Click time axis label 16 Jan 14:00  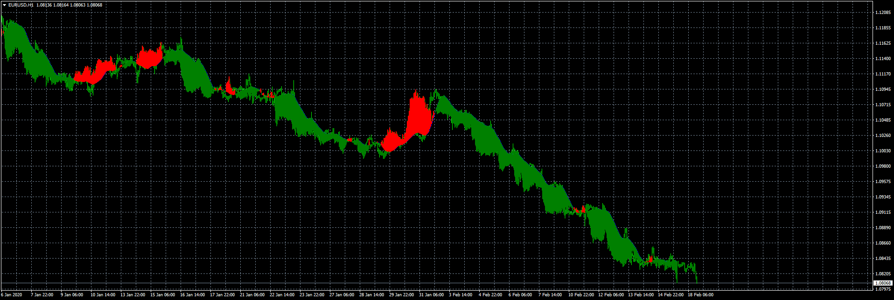click(x=192, y=295)
